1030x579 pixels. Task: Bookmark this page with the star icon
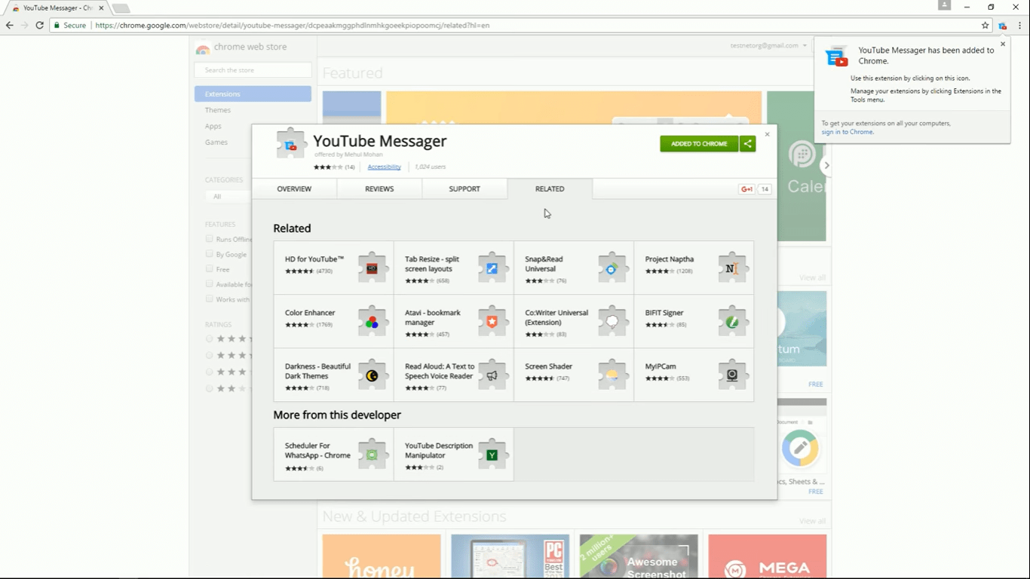(x=985, y=26)
